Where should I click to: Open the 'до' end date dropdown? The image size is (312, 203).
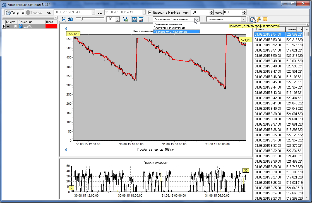coord(144,13)
